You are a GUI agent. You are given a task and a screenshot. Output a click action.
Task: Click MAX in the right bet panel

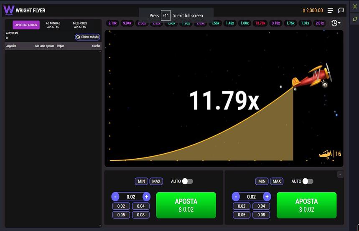(277, 181)
